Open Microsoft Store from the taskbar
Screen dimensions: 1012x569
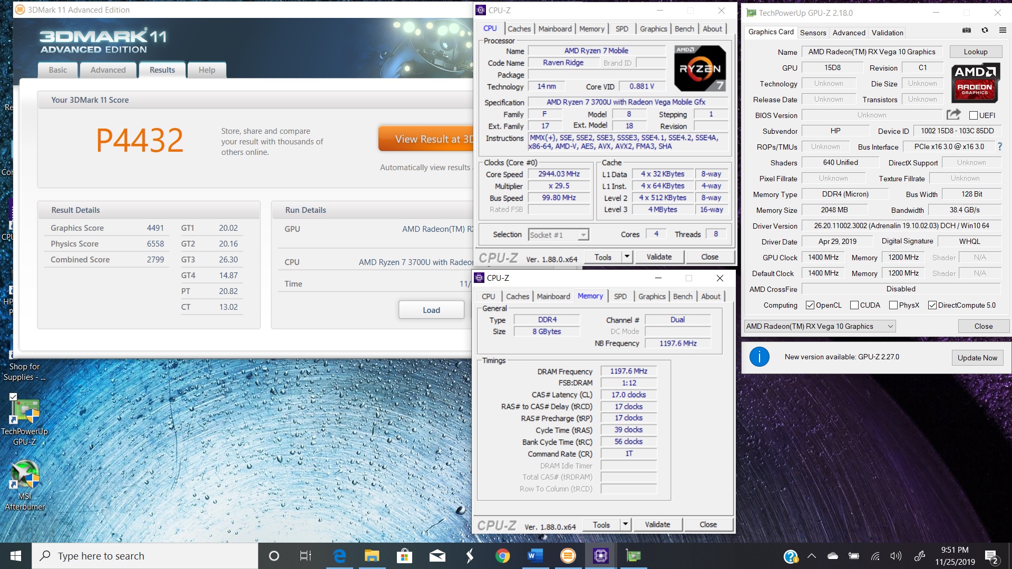pyautogui.click(x=404, y=556)
